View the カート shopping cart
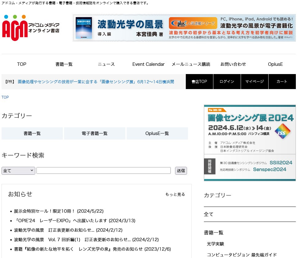Viewport: 298px width, 258px height. click(282, 82)
